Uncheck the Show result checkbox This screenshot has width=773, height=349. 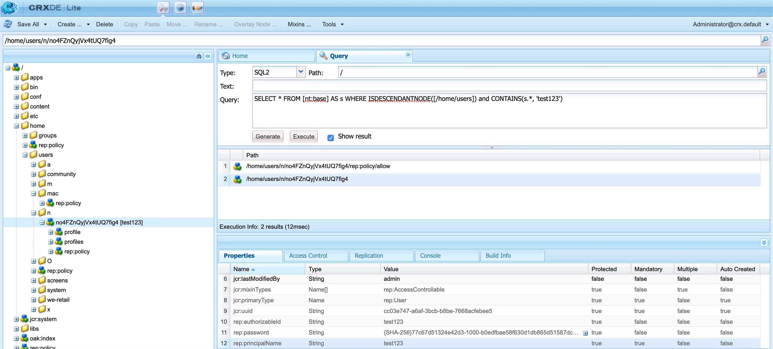pos(330,137)
